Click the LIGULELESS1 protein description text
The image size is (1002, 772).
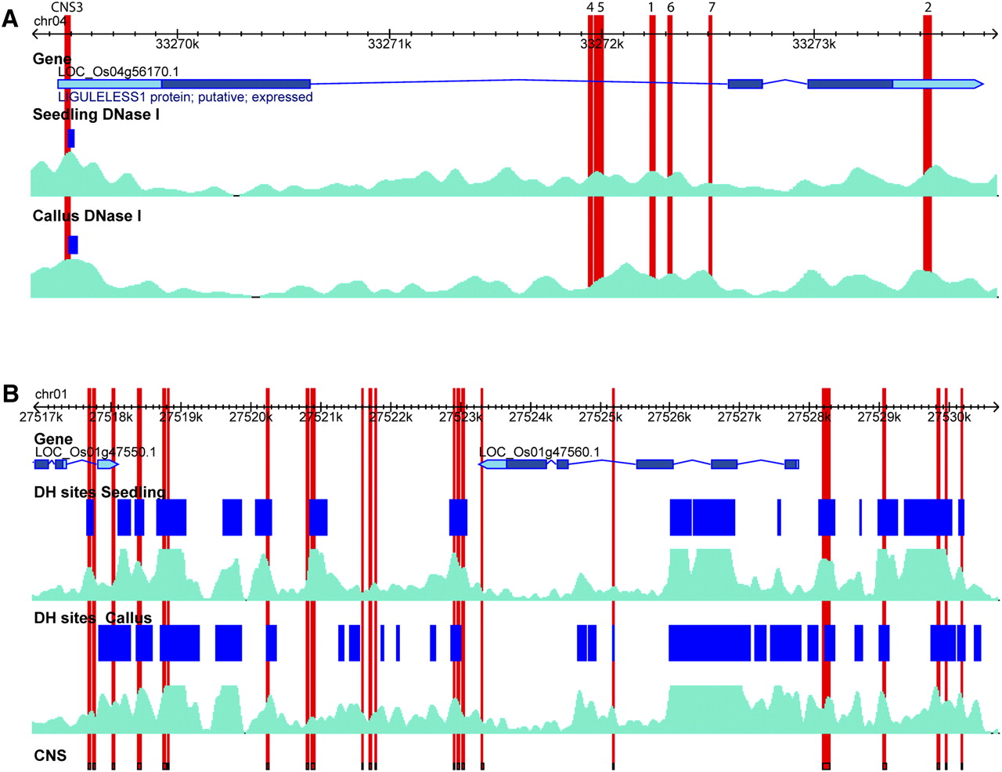coord(186,98)
